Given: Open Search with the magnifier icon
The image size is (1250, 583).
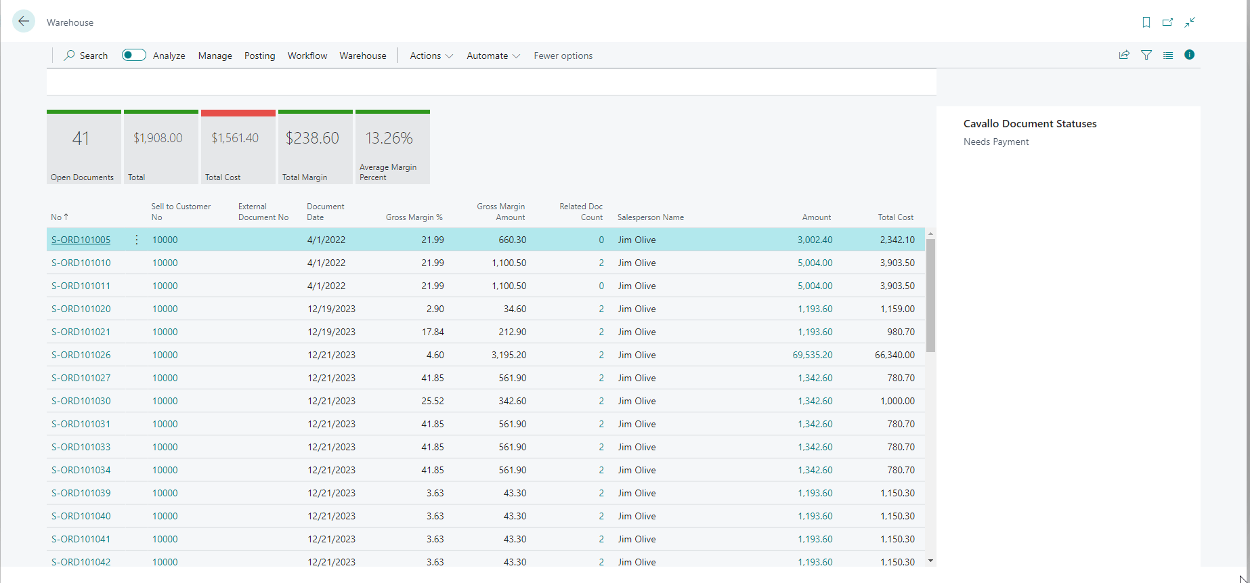Looking at the screenshot, I should pyautogui.click(x=85, y=56).
